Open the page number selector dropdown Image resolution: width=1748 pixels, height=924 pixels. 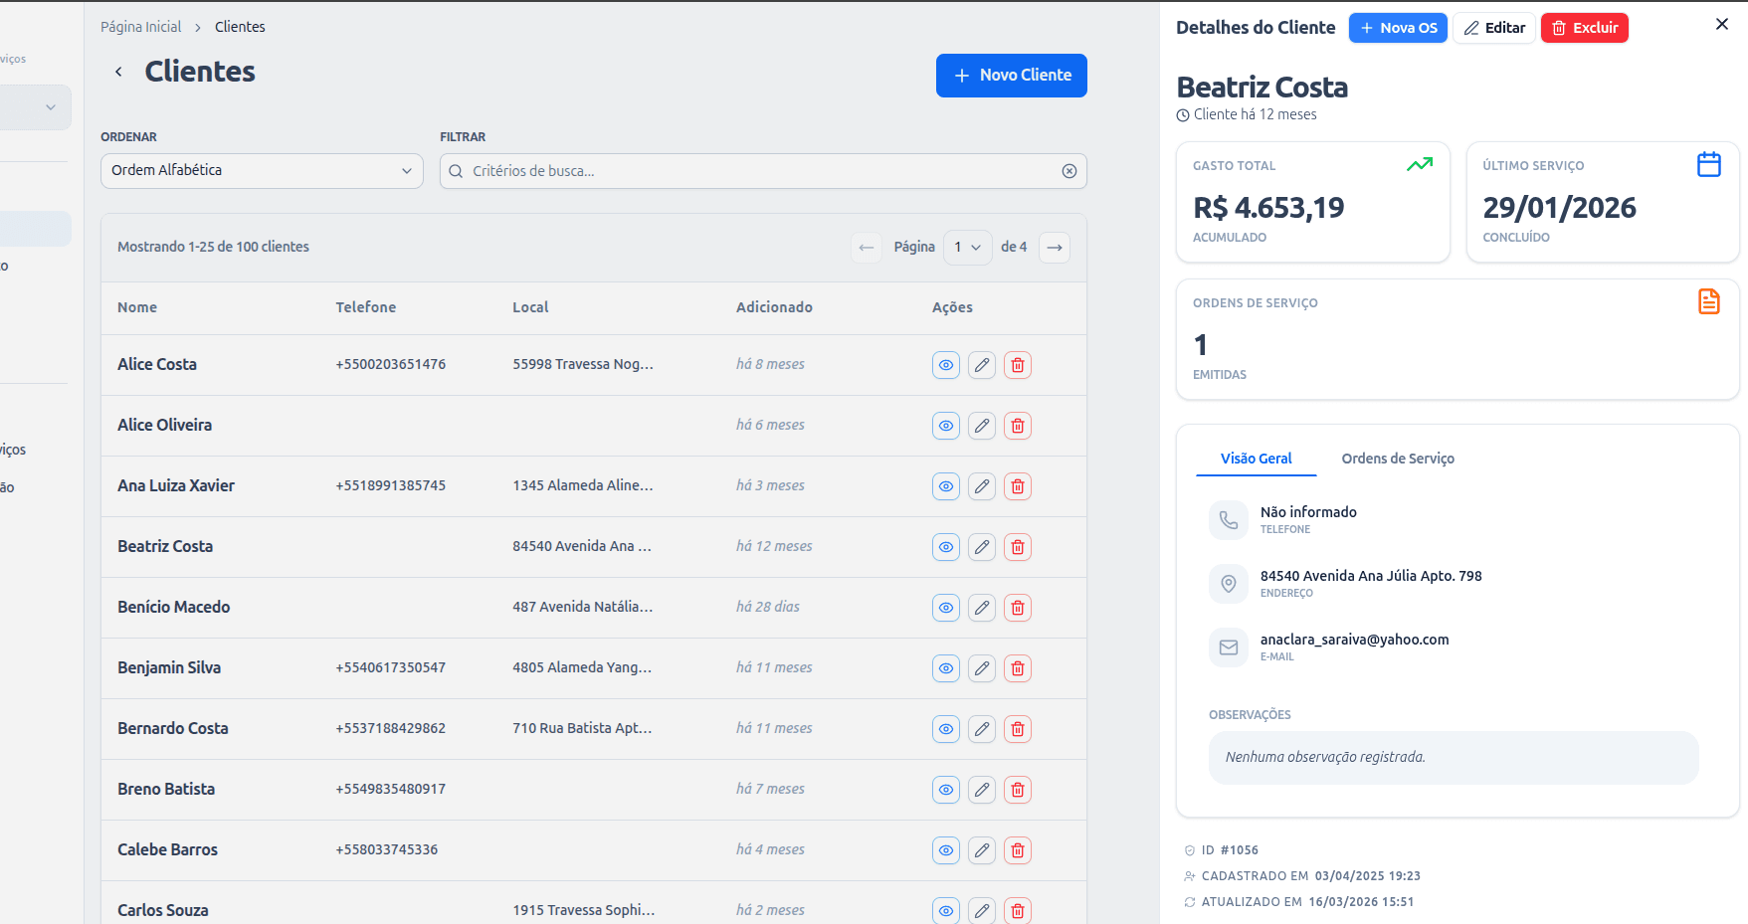[x=967, y=247]
